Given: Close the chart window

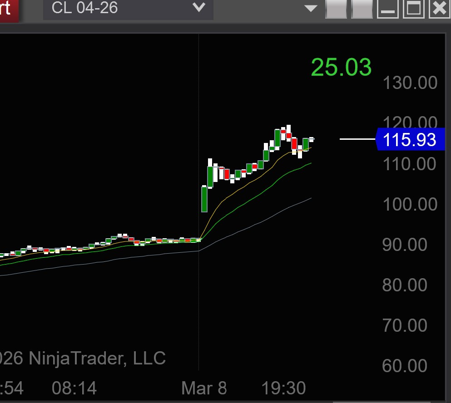Looking at the screenshot, I should 439,8.
